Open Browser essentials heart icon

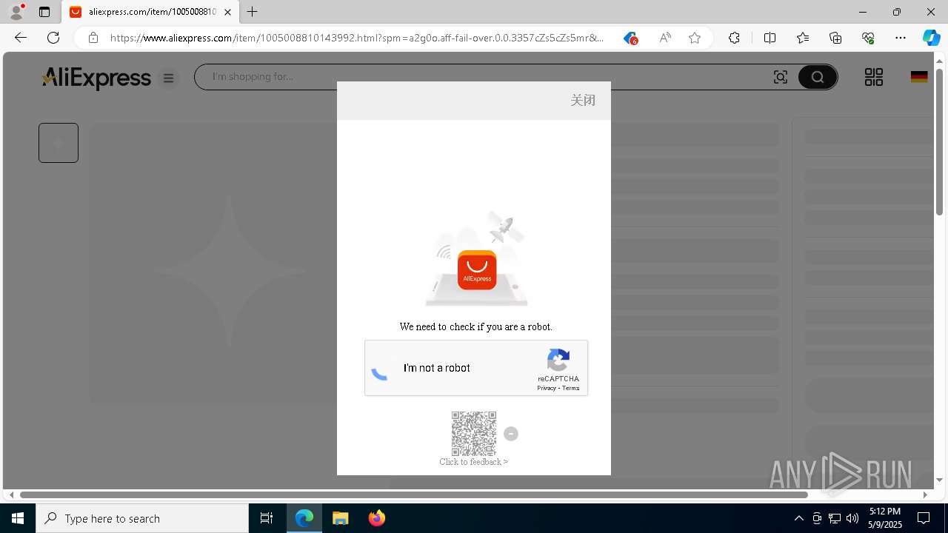click(x=868, y=38)
